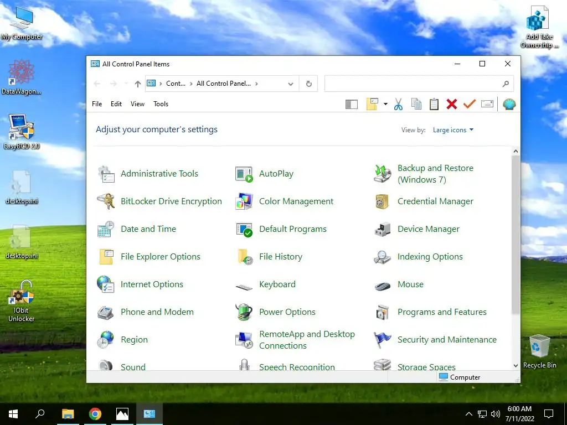Click the Indexing Options icon

[x=383, y=257]
